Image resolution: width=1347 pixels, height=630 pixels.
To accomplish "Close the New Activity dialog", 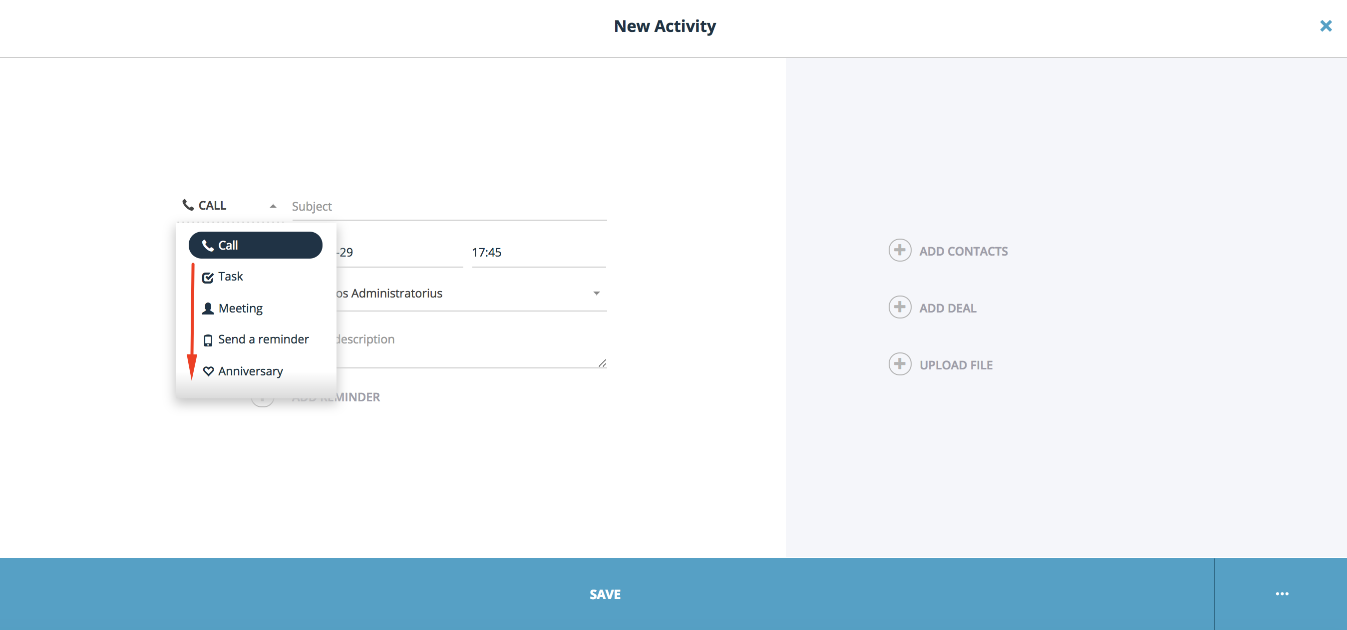I will pos(1325,25).
